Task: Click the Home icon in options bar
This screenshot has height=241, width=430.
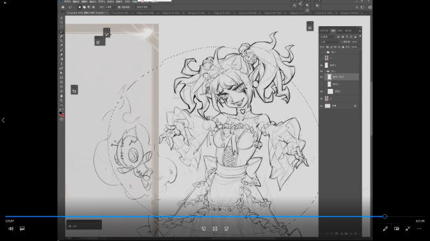Action: click(x=63, y=7)
